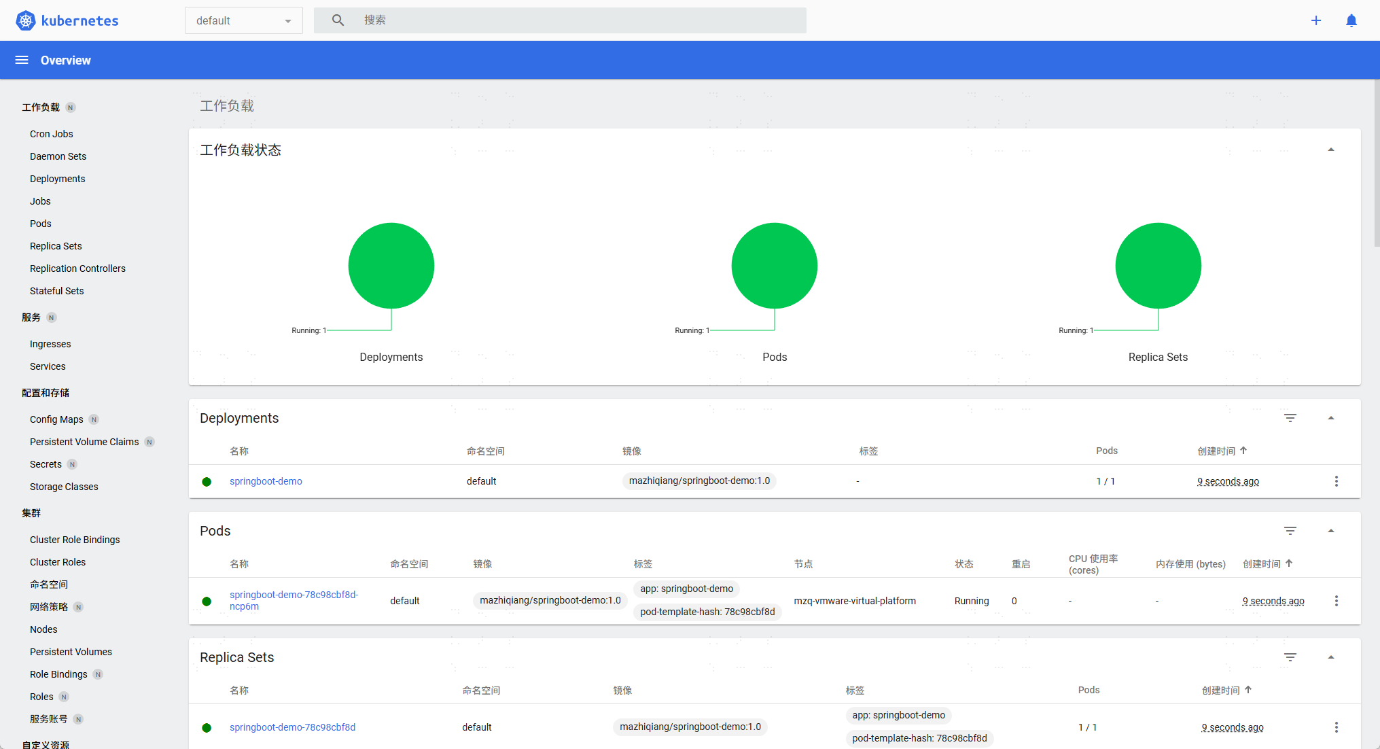Open the default namespace dropdown
Viewport: 1380px width, 749px height.
[243, 20]
